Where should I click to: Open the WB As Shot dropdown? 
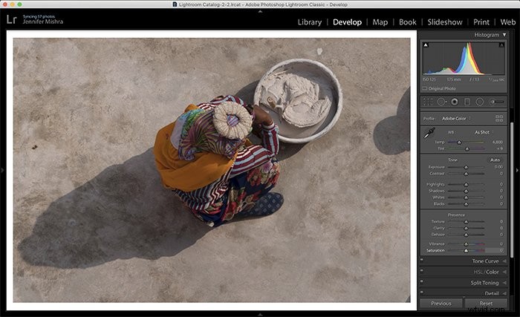(x=484, y=132)
